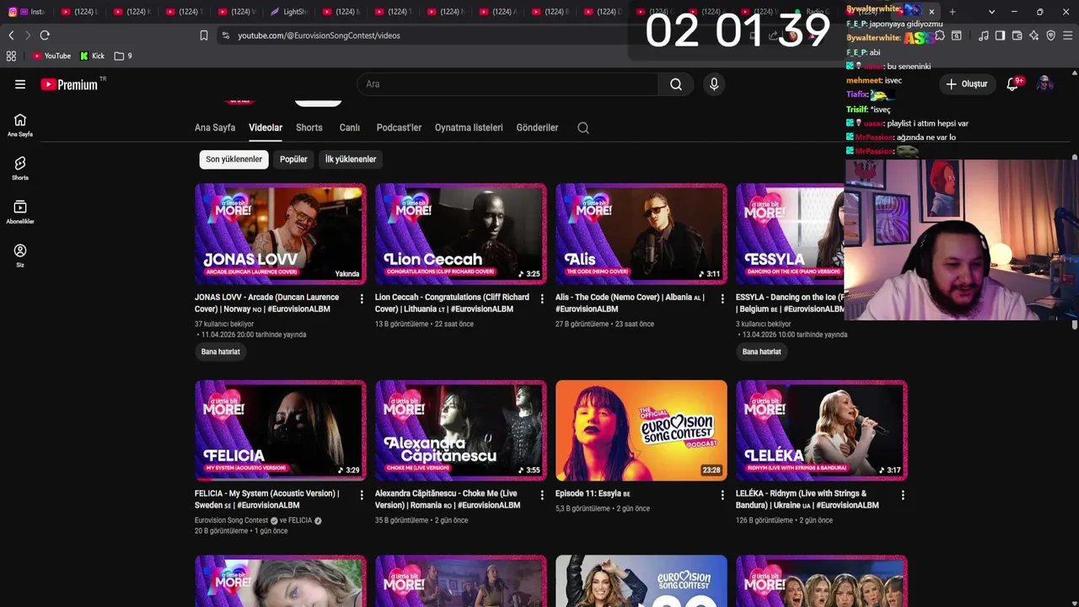The height and width of the screenshot is (607, 1079).
Task: Switch to the Shorts channel tab
Action: [309, 128]
